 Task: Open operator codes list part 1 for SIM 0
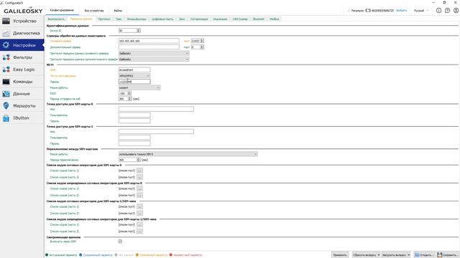pyautogui.click(x=139, y=171)
